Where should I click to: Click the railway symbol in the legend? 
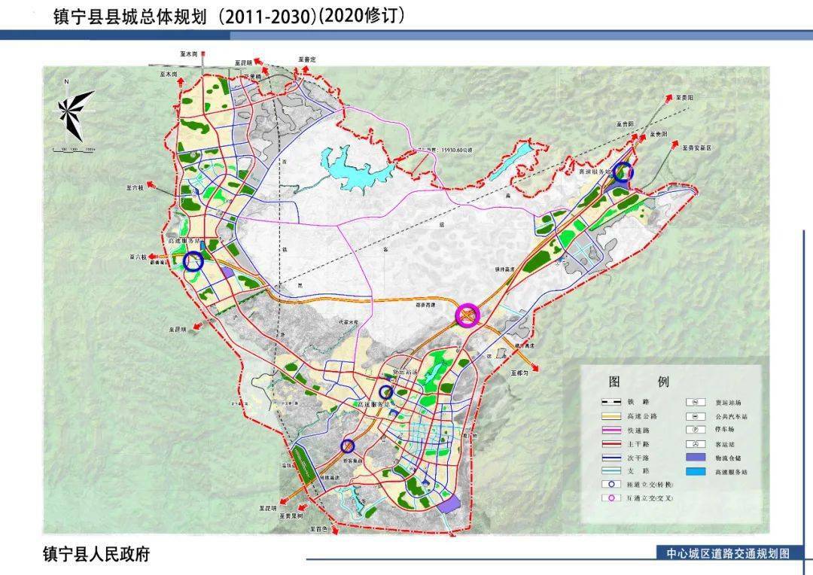611,402
